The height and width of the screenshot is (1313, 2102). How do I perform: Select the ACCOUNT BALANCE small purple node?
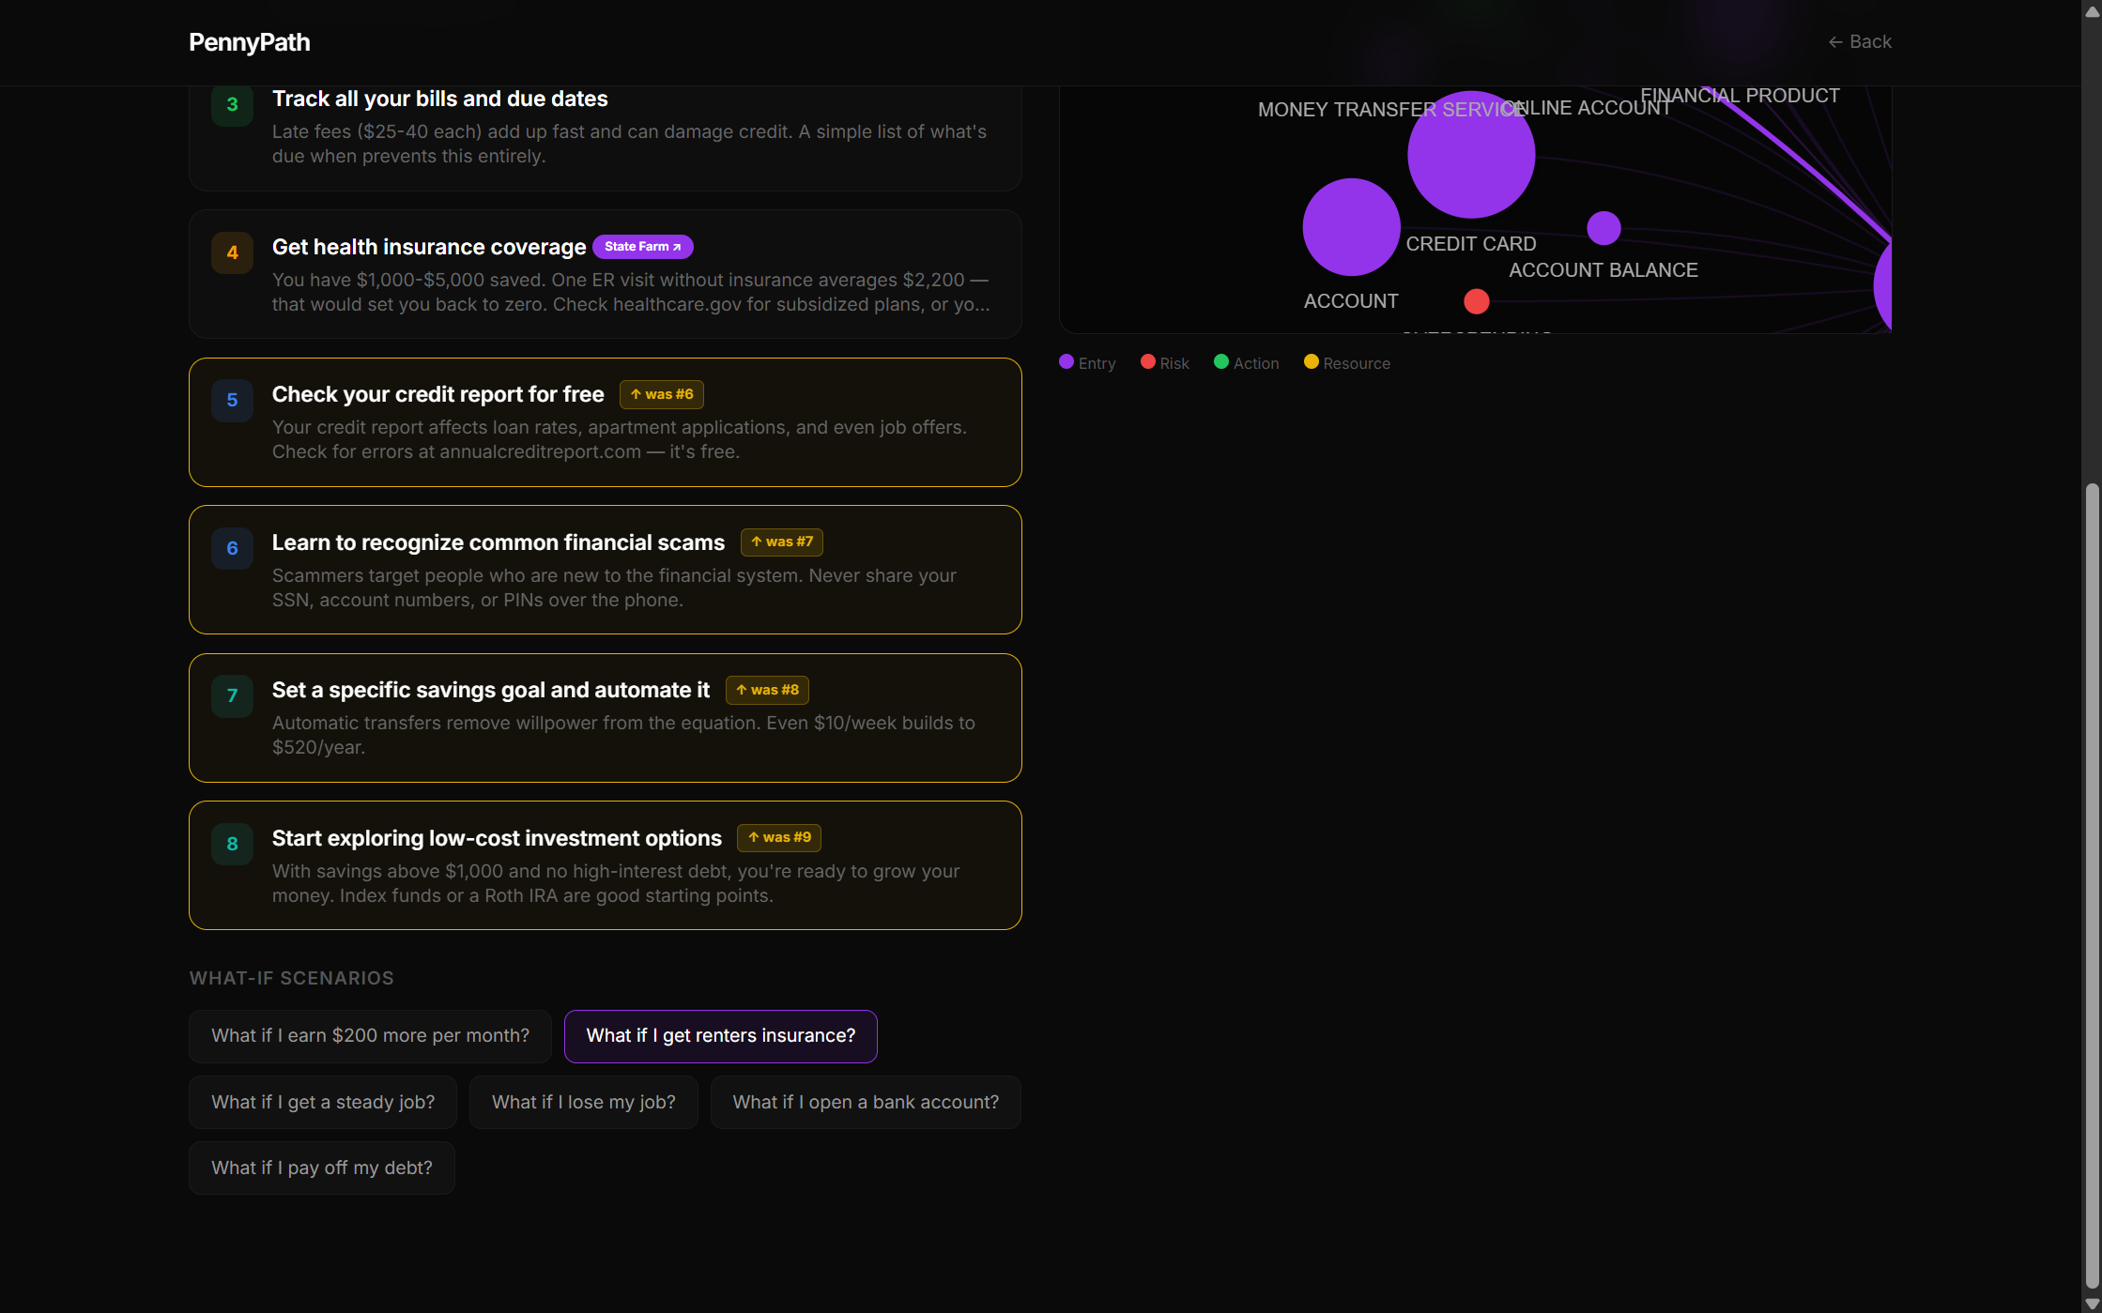click(1603, 228)
